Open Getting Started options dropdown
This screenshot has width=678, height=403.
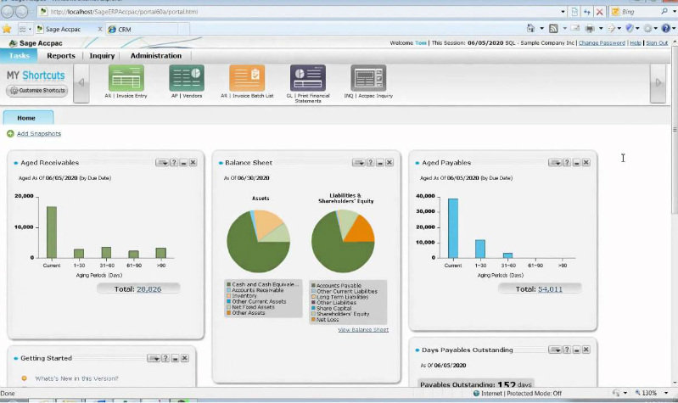(x=154, y=358)
